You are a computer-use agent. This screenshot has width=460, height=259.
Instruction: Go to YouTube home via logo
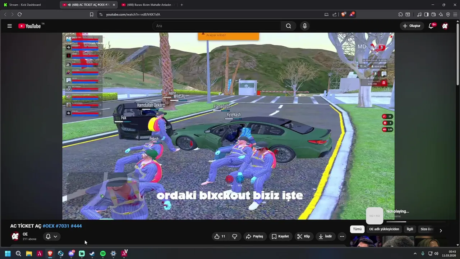coord(29,26)
